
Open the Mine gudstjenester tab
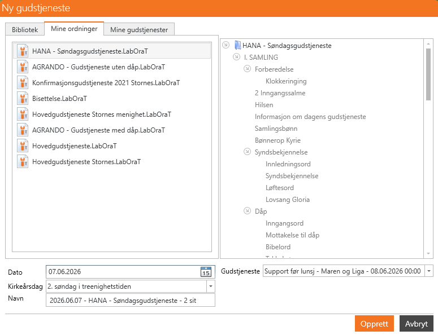(x=139, y=29)
